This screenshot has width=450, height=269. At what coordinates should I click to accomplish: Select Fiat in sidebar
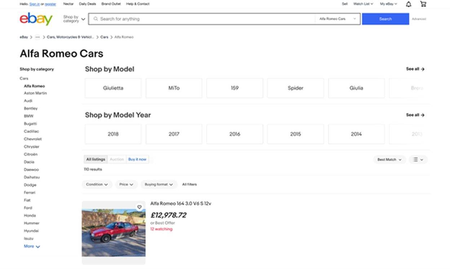coord(27,200)
